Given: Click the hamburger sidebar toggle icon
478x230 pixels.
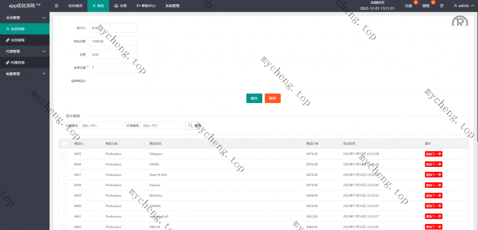Looking at the screenshot, I should coord(56,6).
